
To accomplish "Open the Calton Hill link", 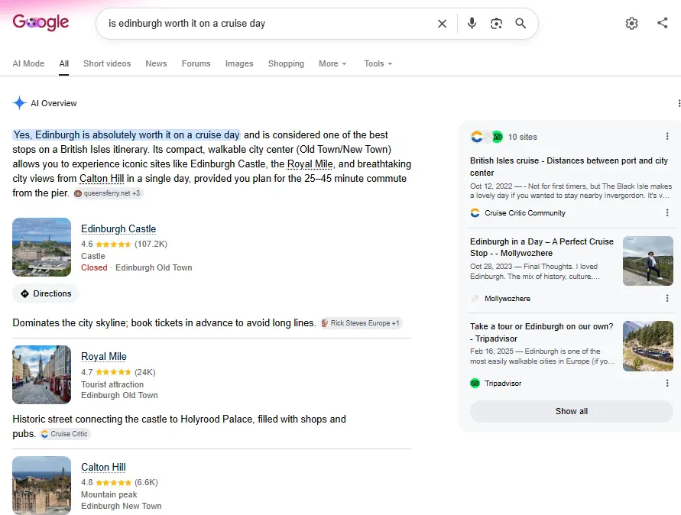I will (103, 467).
